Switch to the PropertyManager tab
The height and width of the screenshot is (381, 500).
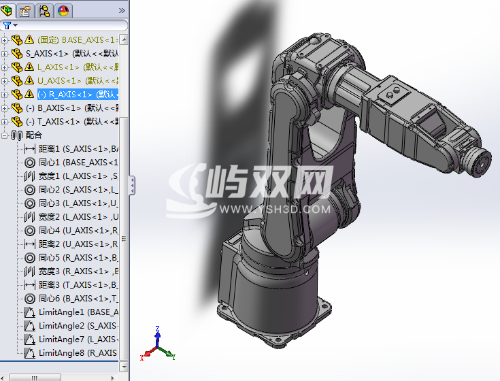[x=25, y=11]
